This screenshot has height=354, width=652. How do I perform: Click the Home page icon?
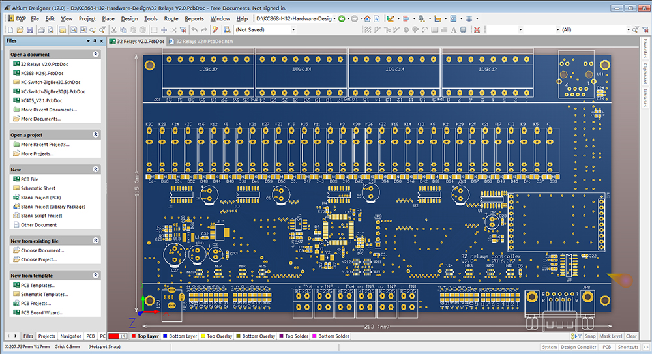[368, 18]
